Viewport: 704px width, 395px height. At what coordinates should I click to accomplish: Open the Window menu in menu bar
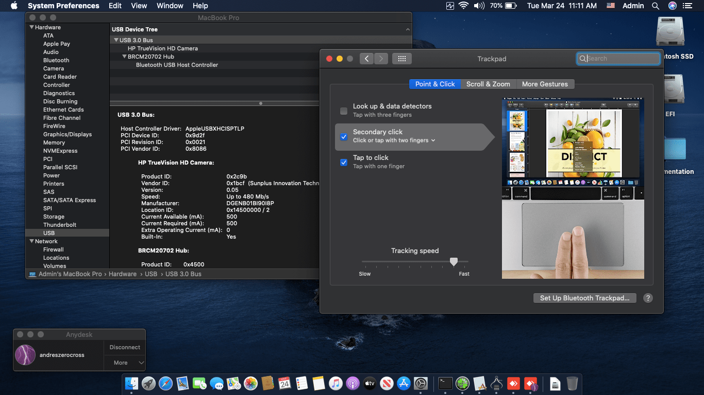[x=170, y=6]
